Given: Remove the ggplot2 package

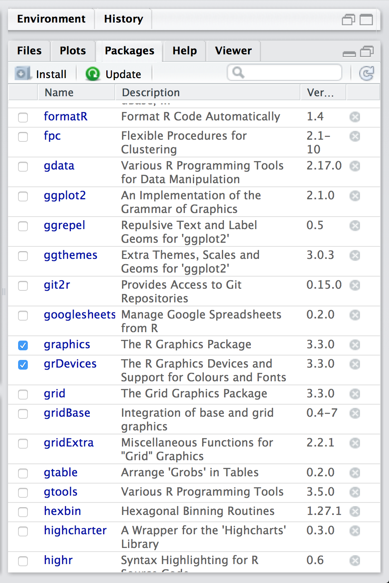Looking at the screenshot, I should (355, 196).
